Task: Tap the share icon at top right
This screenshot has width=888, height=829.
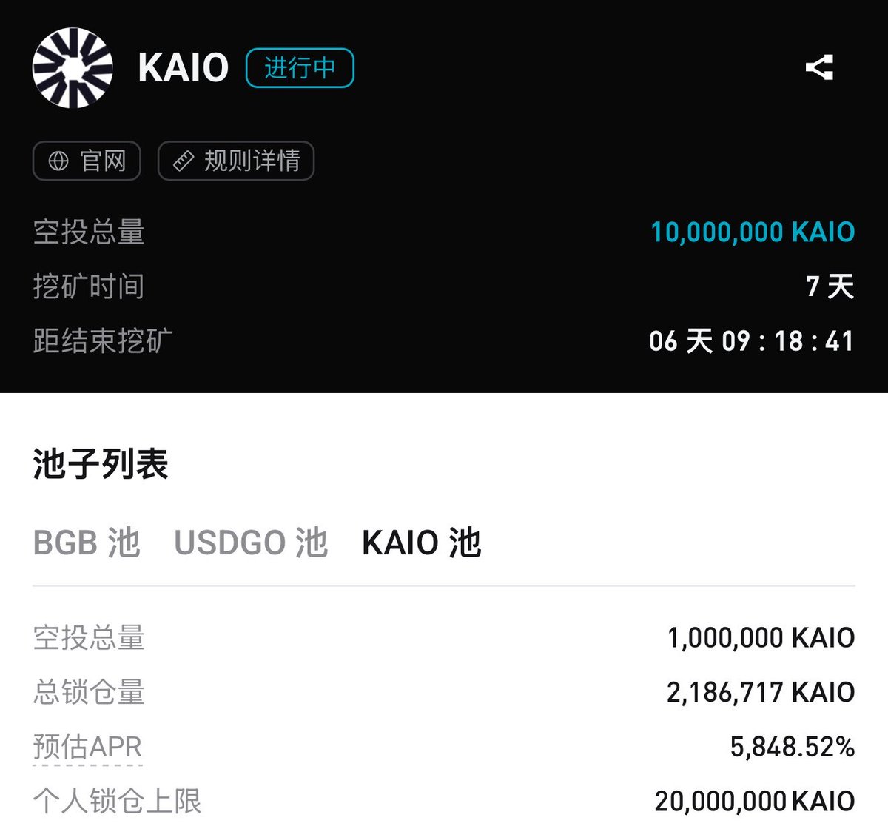Action: coord(819,67)
